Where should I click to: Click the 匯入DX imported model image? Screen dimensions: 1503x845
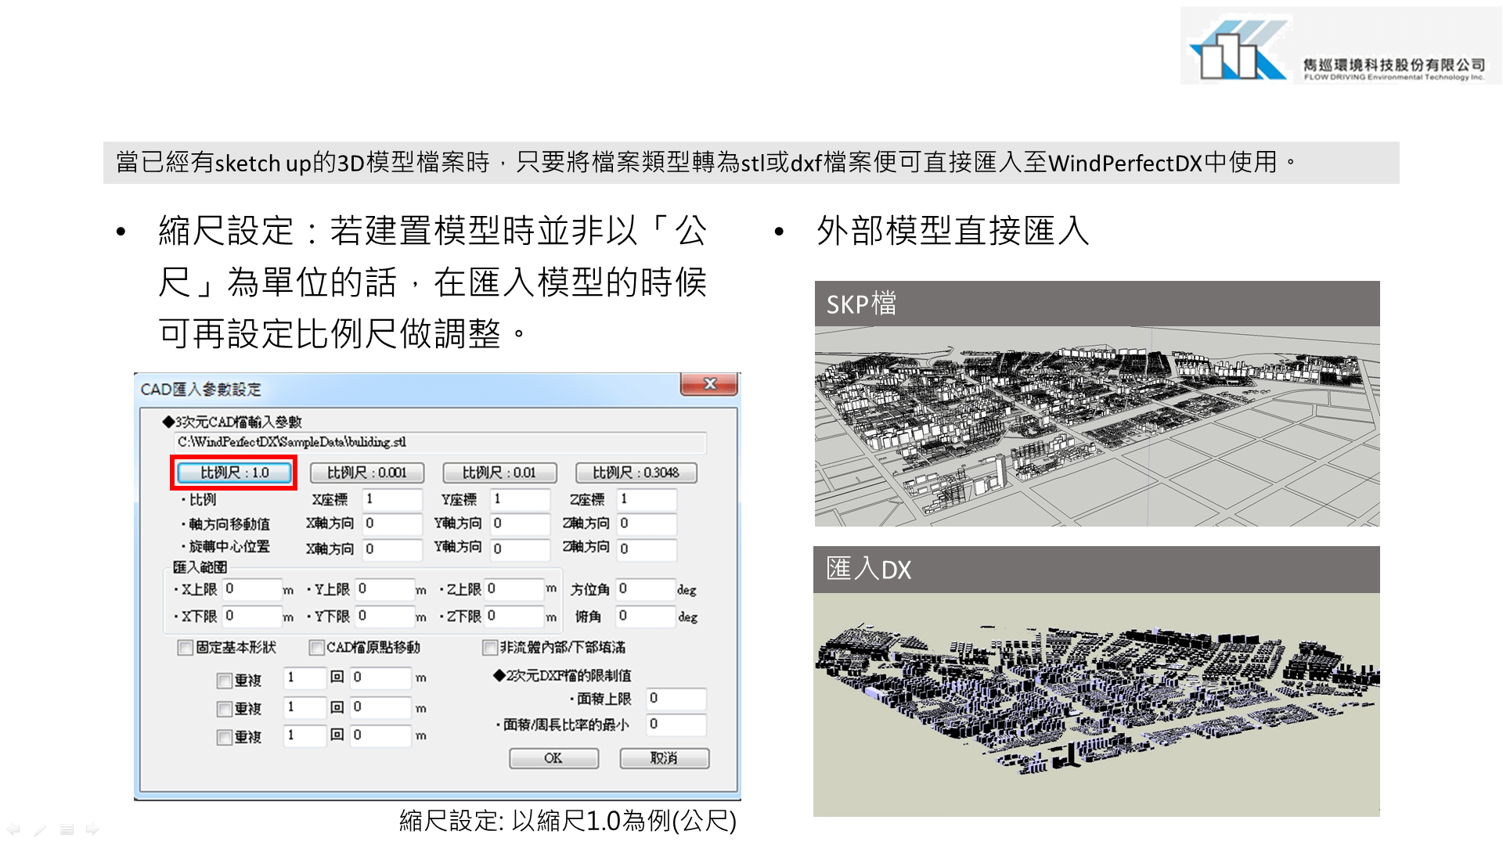point(1097,704)
